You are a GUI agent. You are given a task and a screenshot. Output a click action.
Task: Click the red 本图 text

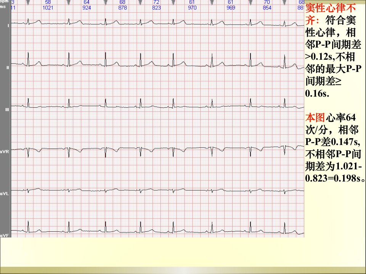point(315,118)
